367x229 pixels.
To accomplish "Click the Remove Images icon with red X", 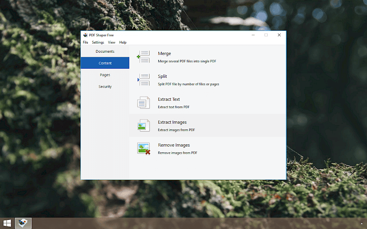I will (x=143, y=148).
